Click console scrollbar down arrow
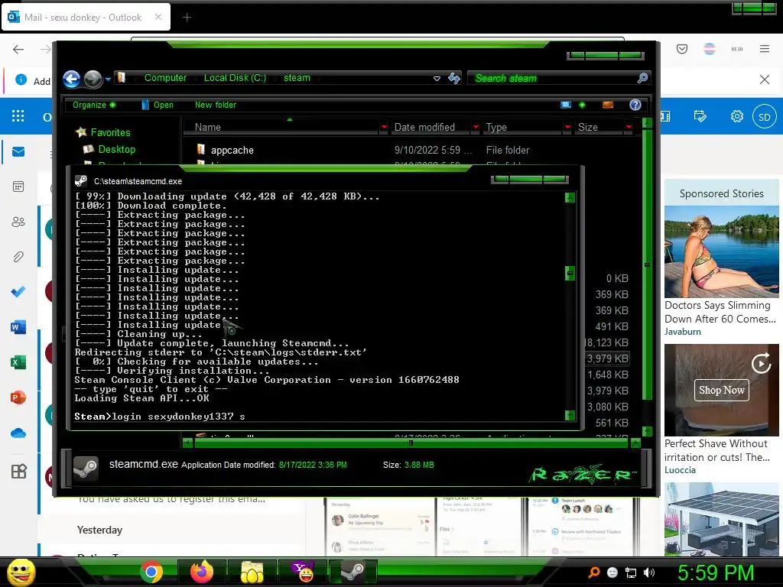Viewport: 783px width, 587px height. click(x=570, y=415)
